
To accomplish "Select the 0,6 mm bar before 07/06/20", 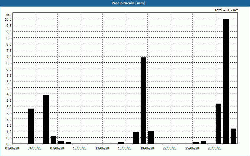I will coord(53,140).
